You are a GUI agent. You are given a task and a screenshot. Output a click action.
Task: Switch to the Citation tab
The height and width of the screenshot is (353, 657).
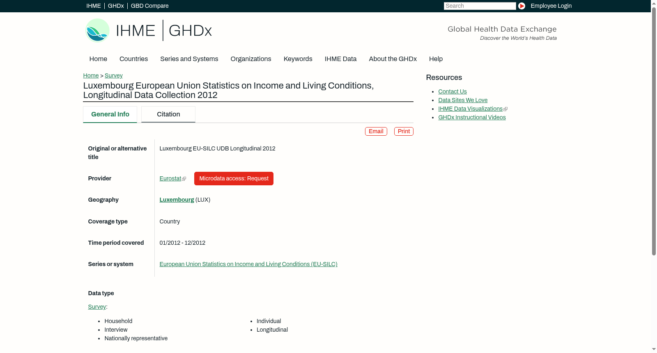tap(168, 114)
